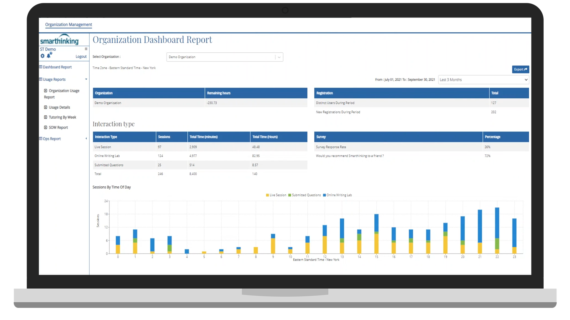570x320 pixels.
Task: Click the arrow icon beside SOW Report
Action: (x=45, y=127)
